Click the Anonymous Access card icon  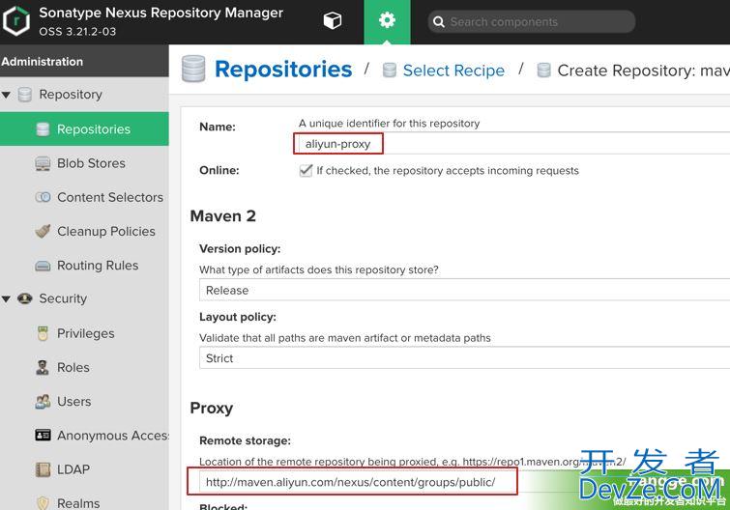43,436
